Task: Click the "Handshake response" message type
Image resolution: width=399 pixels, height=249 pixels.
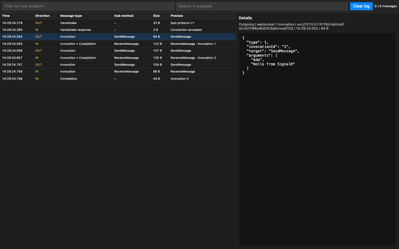Action: tap(75, 30)
